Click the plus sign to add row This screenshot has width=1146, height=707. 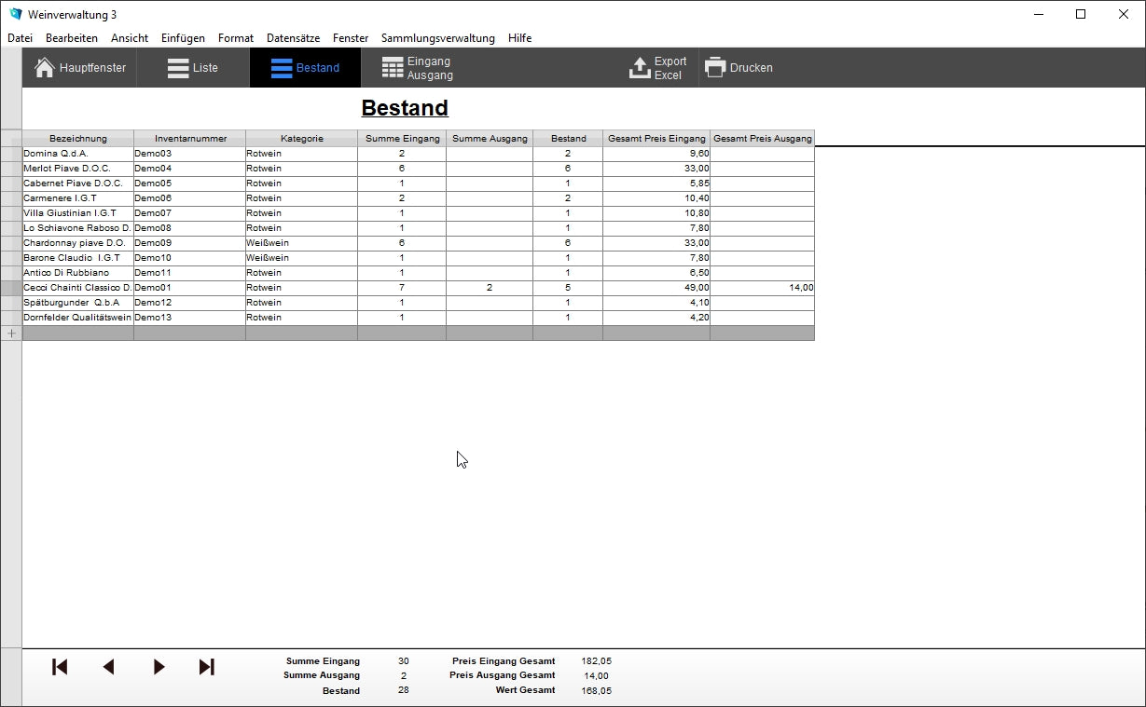(x=11, y=333)
